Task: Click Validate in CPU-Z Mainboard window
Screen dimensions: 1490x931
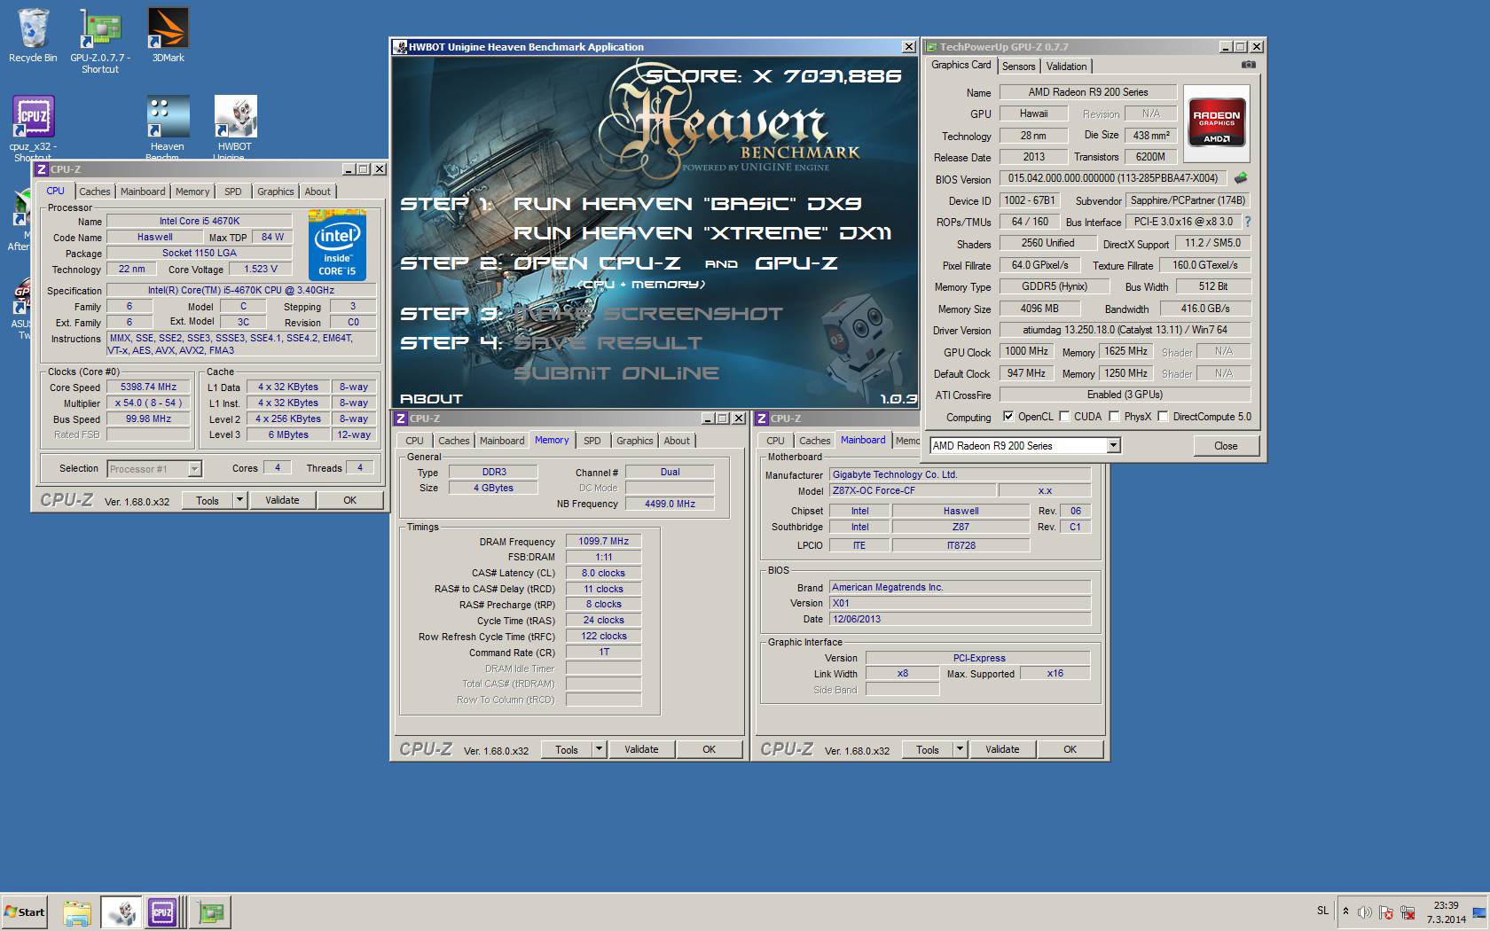Action: click(x=1002, y=749)
